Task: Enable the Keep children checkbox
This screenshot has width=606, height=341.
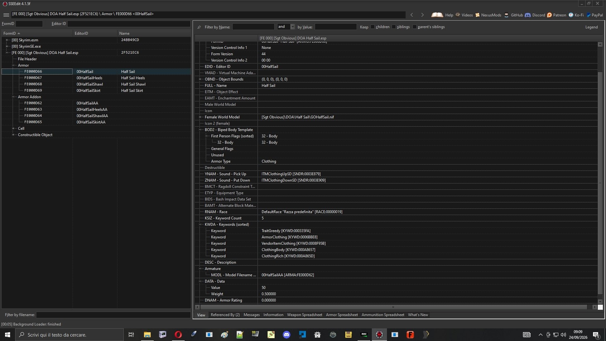Action: click(372, 27)
